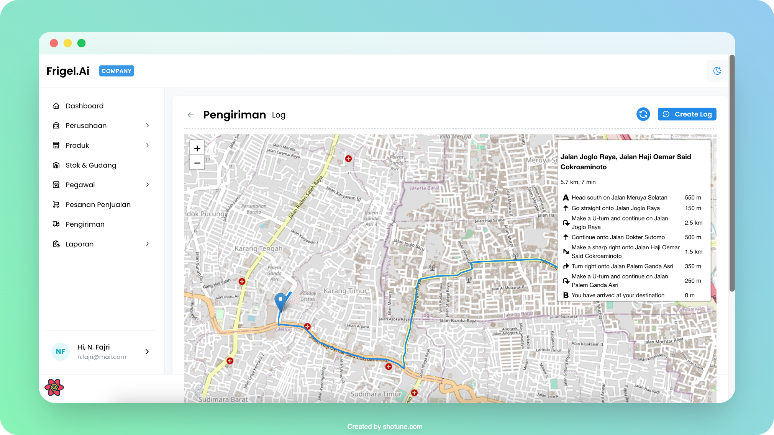774x435 pixels.
Task: Click the home/Dashboard icon in sidebar
Action: [56, 106]
